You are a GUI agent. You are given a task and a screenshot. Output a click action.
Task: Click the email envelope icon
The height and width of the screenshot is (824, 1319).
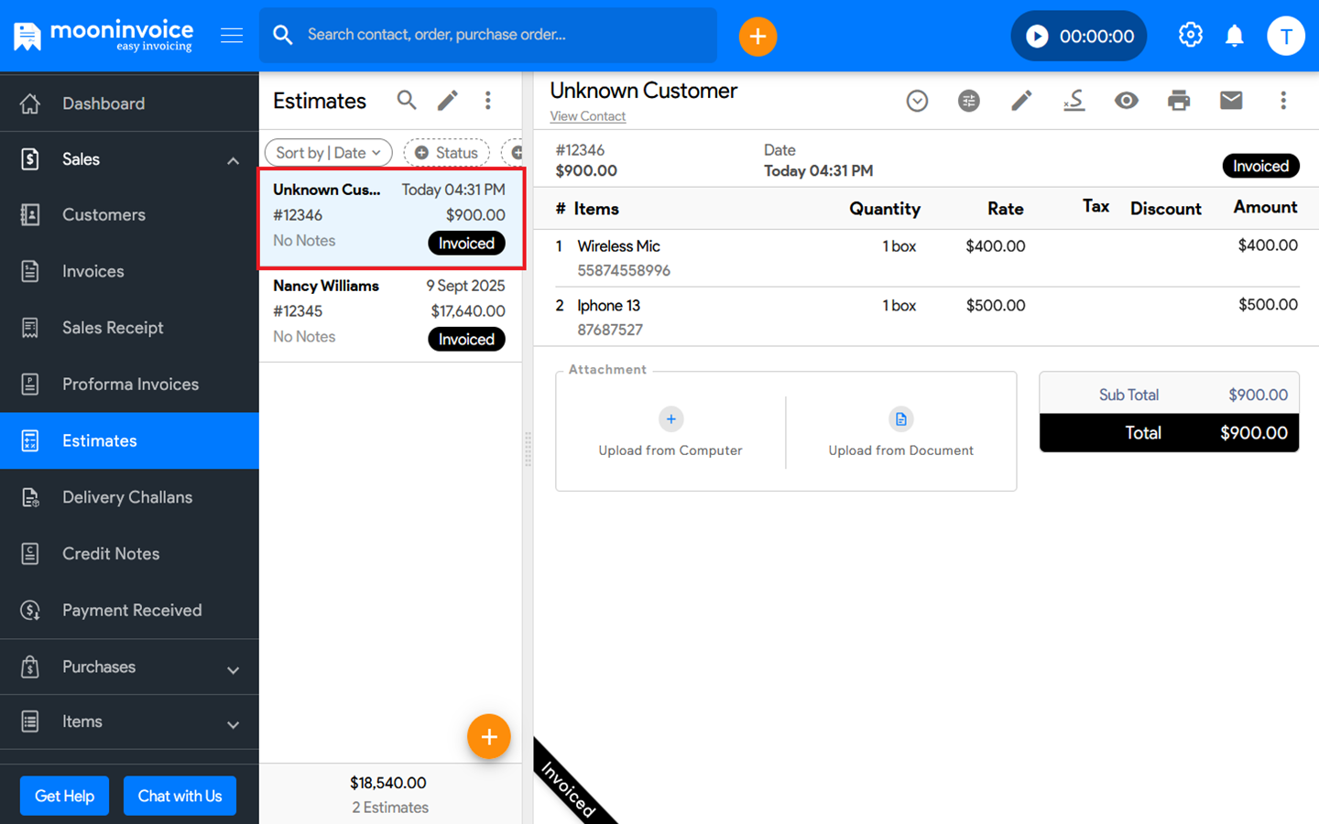coord(1231,101)
